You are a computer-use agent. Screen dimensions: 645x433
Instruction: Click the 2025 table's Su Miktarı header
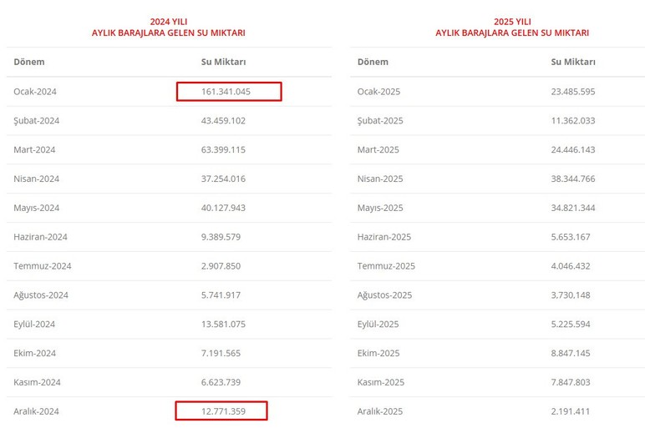point(573,62)
